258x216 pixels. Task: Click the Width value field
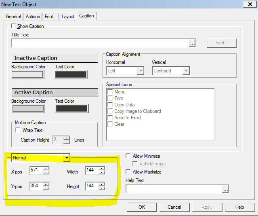tap(92, 170)
